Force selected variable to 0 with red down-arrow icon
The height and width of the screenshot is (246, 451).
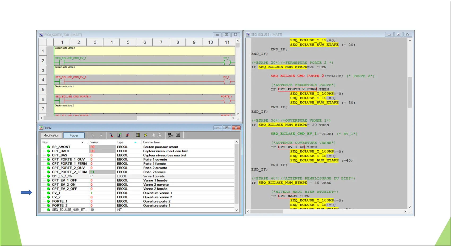point(111,135)
